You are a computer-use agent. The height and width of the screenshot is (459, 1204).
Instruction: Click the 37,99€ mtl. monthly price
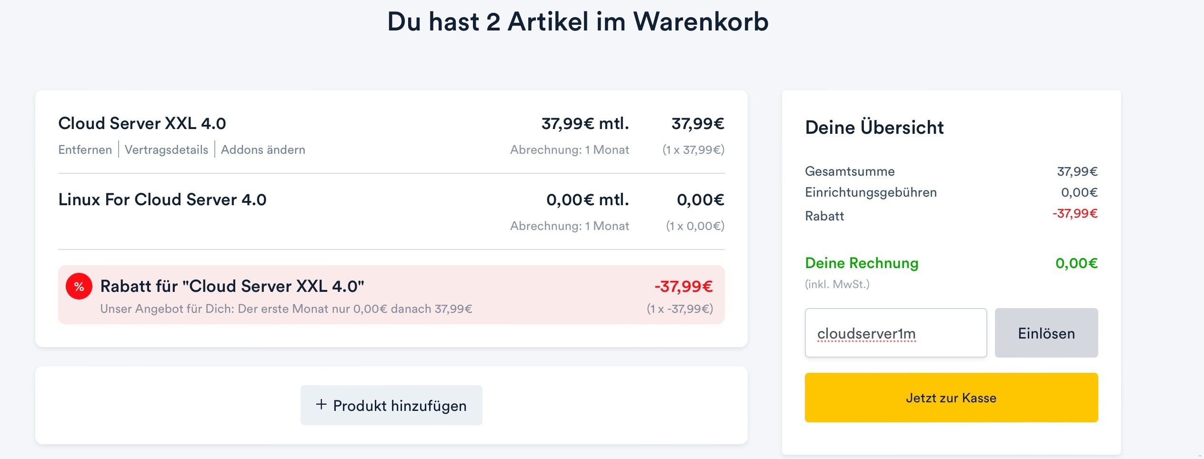coord(585,124)
